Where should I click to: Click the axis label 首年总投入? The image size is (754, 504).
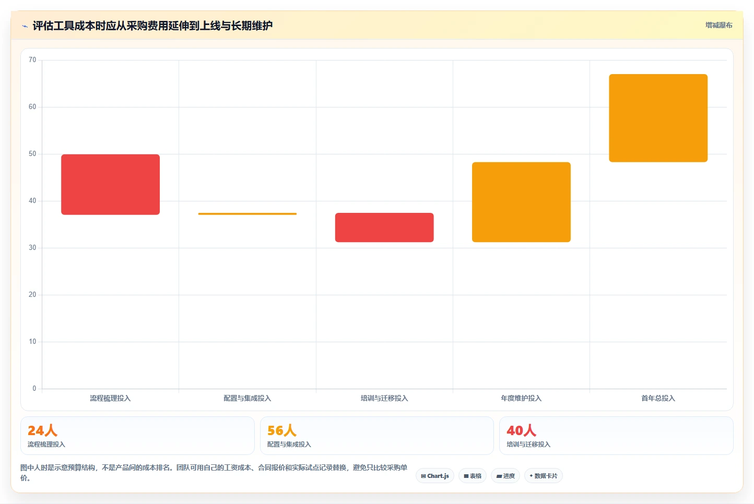pyautogui.click(x=658, y=398)
